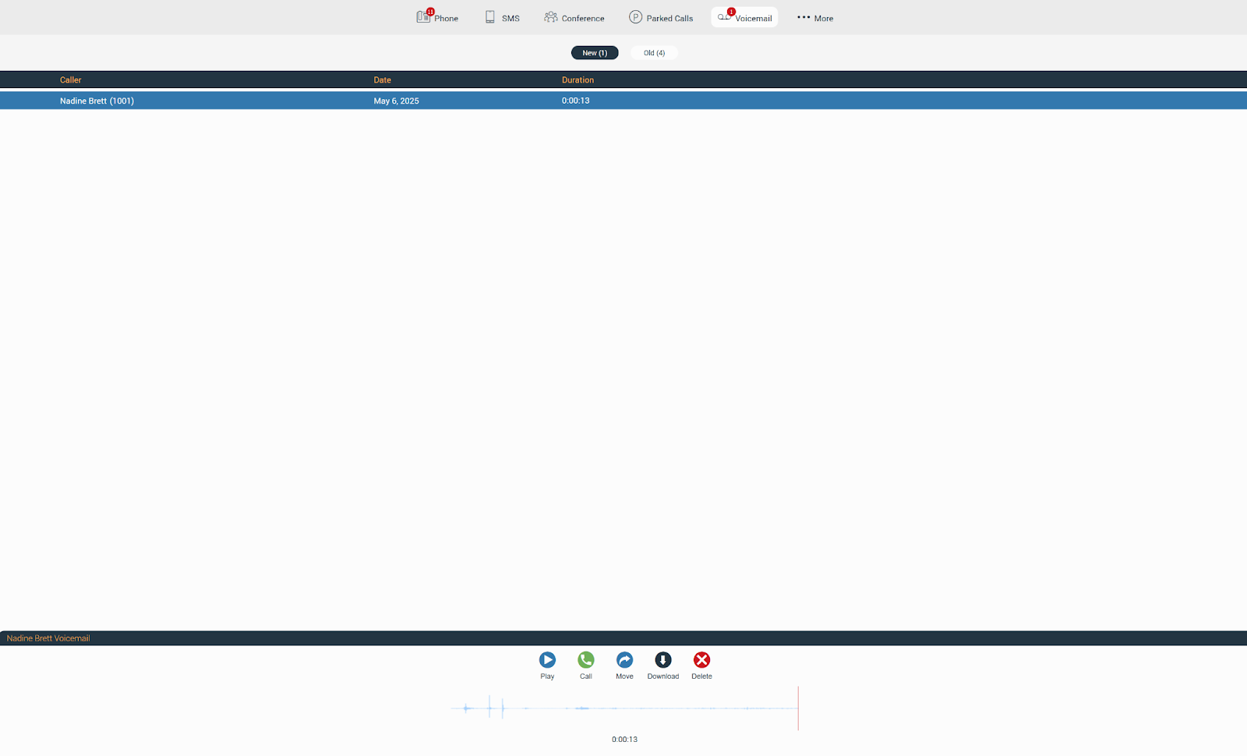Sort voicemails by Caller column
The image size is (1247, 756).
pyautogui.click(x=70, y=79)
